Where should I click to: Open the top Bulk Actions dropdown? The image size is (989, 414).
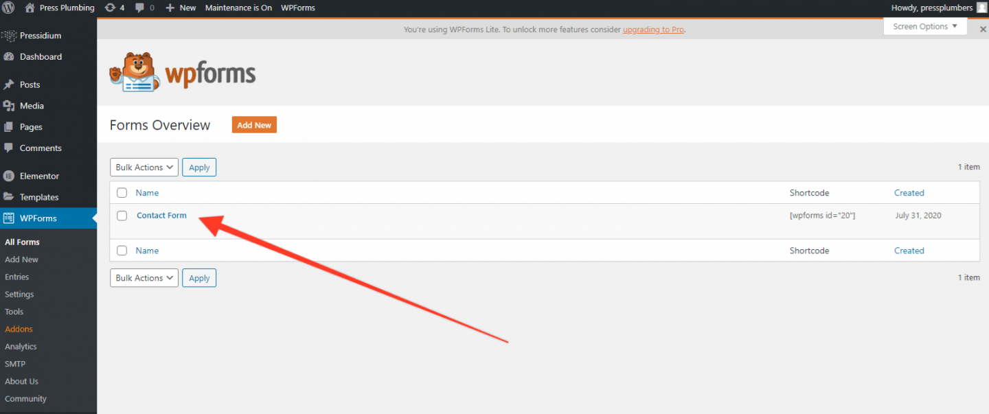coord(144,168)
